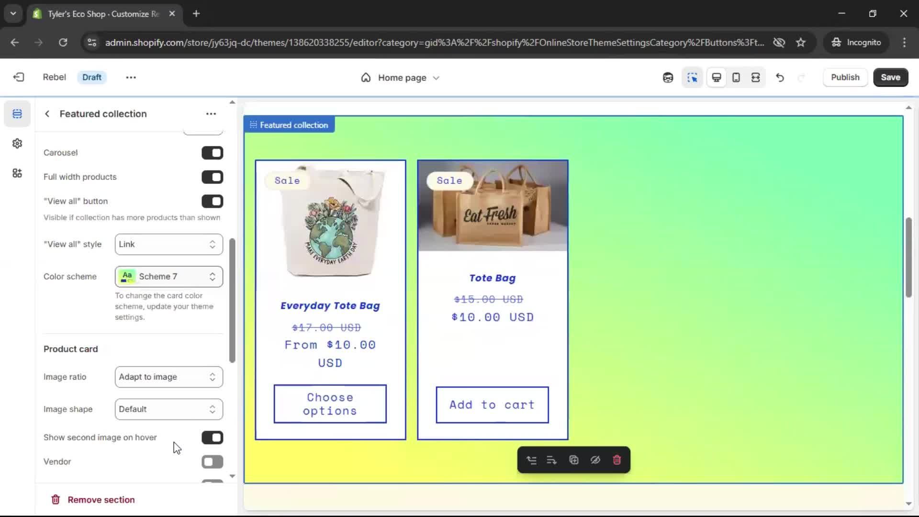The image size is (919, 517).
Task: Enable the Vendor toggle
Action: (x=212, y=462)
